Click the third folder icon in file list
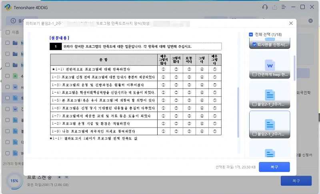This screenshot has height=194, width=320. tap(15, 65)
